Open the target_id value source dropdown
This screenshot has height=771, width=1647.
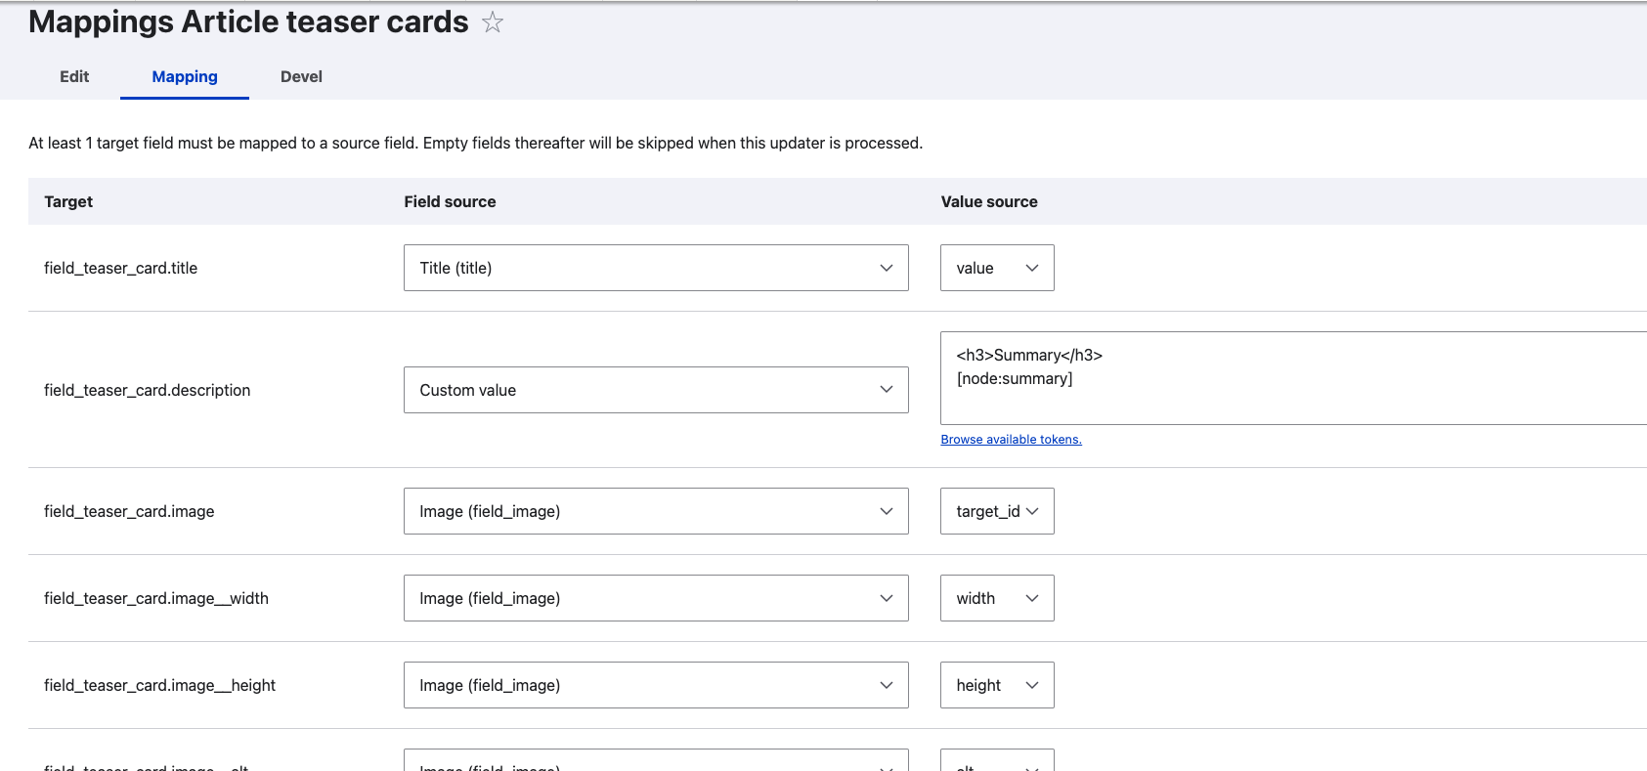(x=997, y=511)
